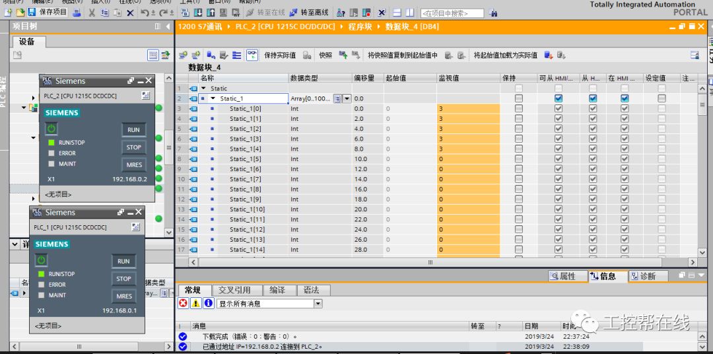713x354 pixels.
Task: Click PLC_1 simulator MRES button
Action: pos(123,297)
